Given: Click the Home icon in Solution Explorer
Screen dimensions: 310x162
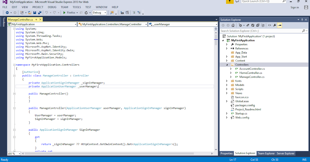Looking at the screenshot, I should click(x=233, y=25).
